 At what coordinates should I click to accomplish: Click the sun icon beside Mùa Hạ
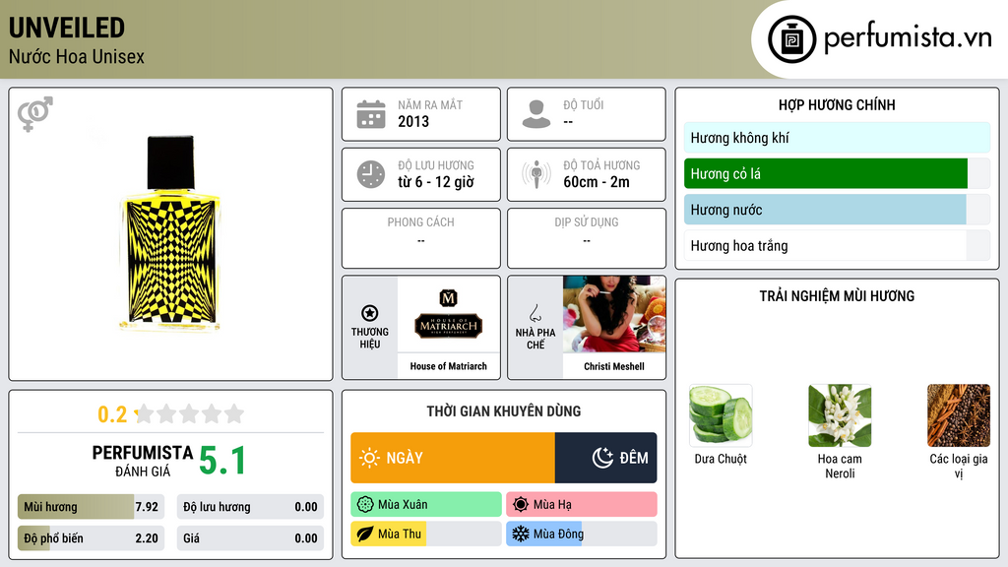click(521, 505)
